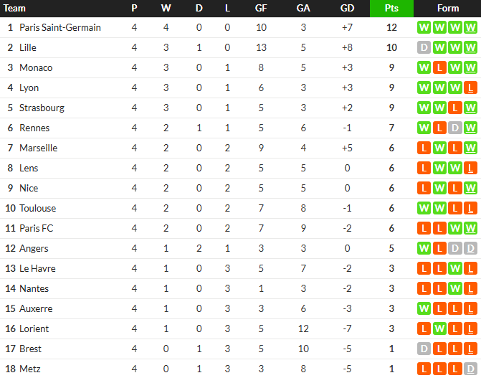481x383 pixels.
Task: Click Auxerre's green W win form badge
Action: point(424,308)
